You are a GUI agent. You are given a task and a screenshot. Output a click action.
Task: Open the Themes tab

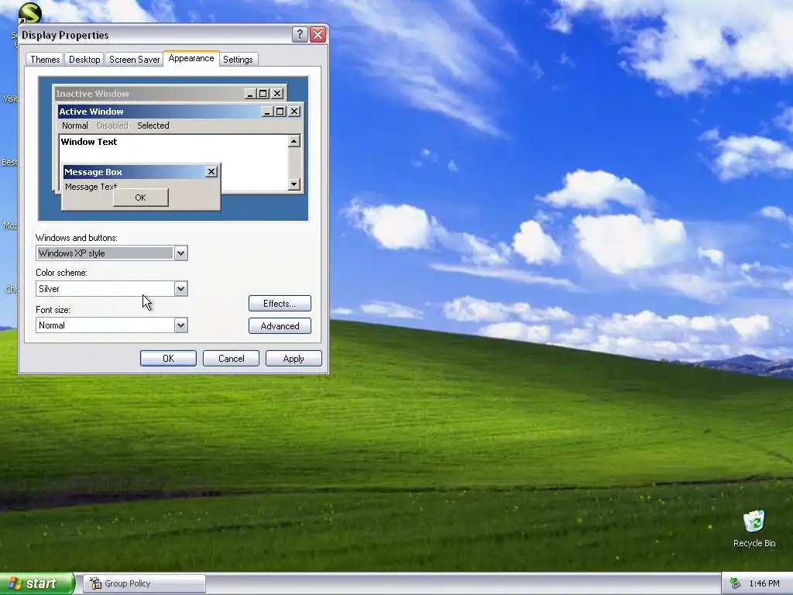(45, 60)
